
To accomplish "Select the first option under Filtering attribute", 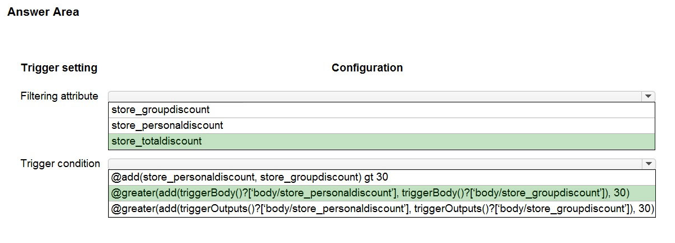I will click(x=160, y=110).
